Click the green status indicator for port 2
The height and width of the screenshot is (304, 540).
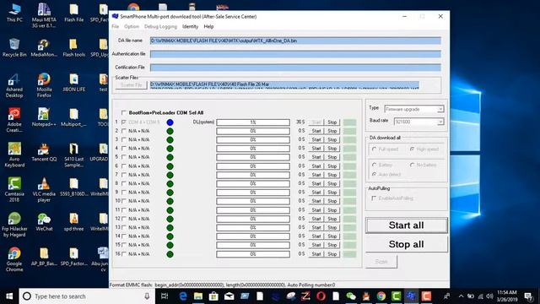[170, 131]
